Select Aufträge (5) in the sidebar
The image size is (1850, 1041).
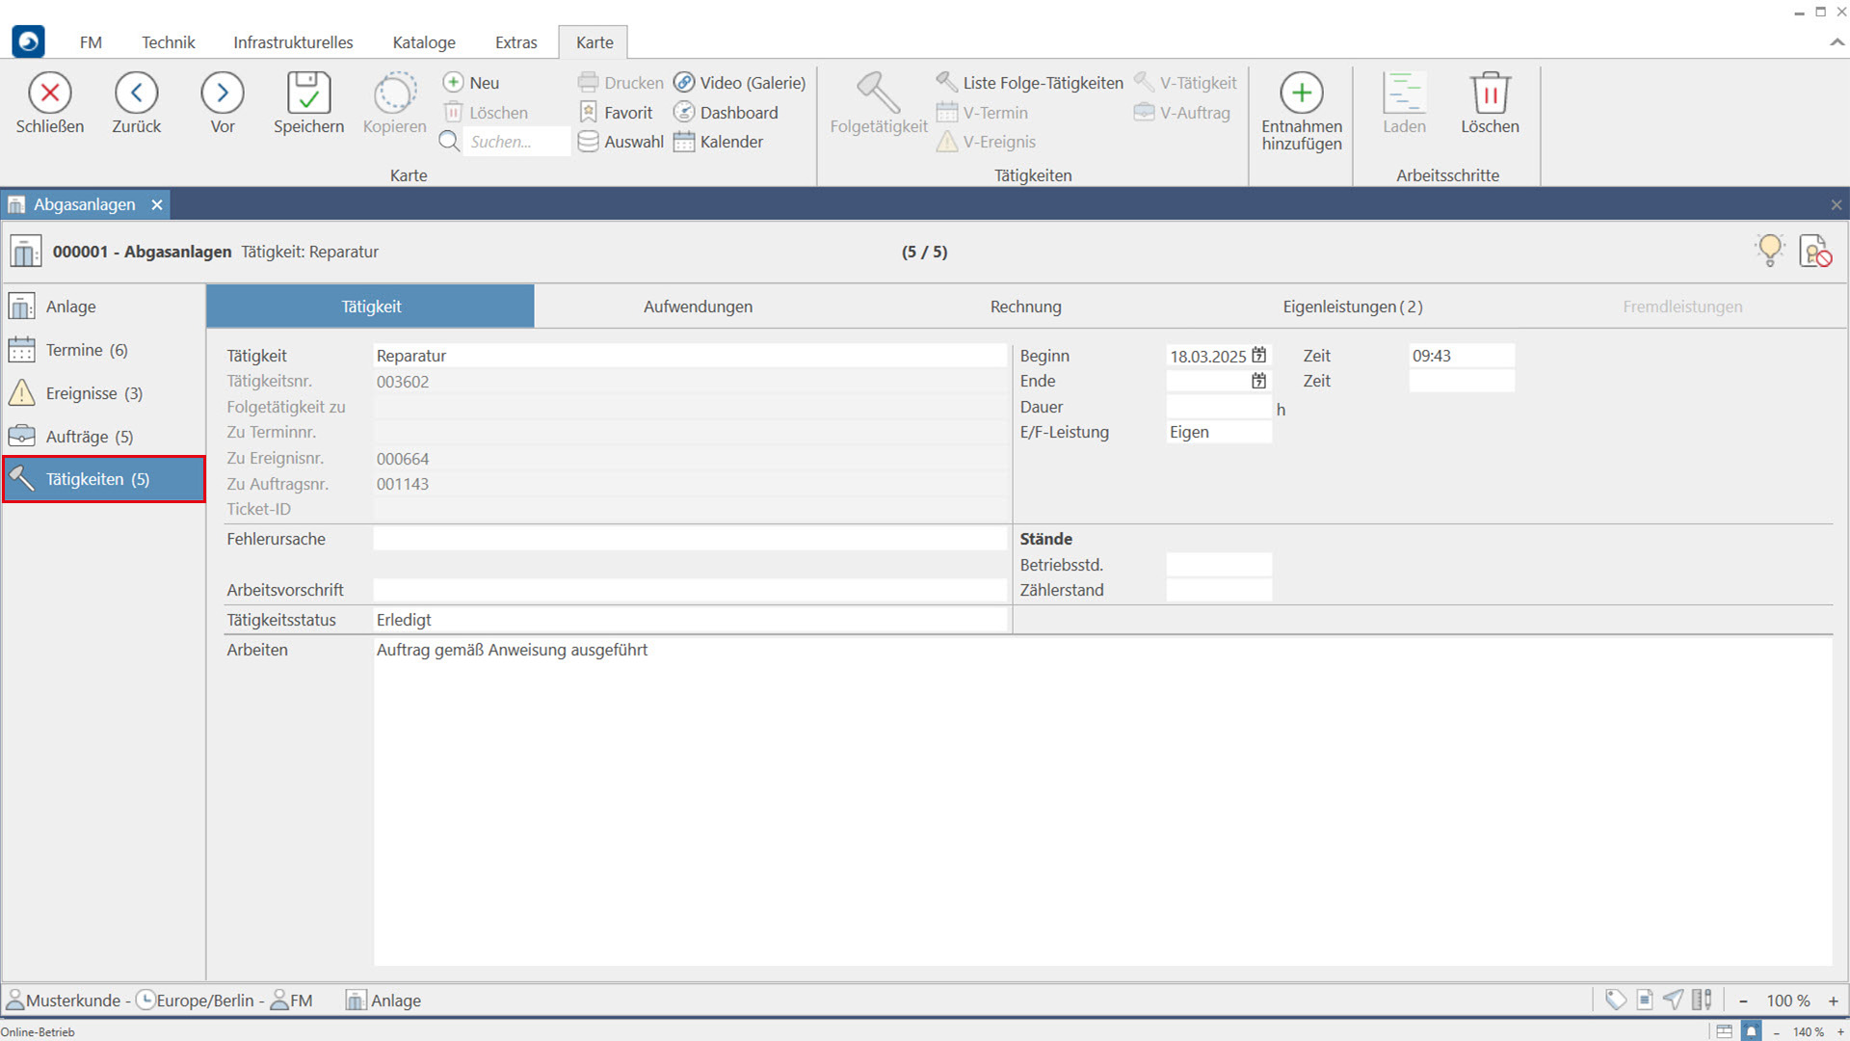coord(89,437)
